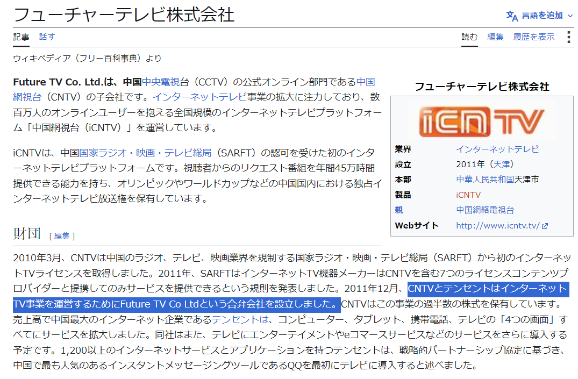Click the 製品 infobox label
Viewport: 578px width, 379px height.
[403, 195]
